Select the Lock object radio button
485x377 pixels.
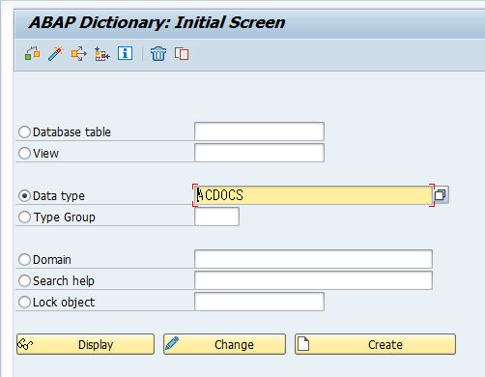[24, 303]
